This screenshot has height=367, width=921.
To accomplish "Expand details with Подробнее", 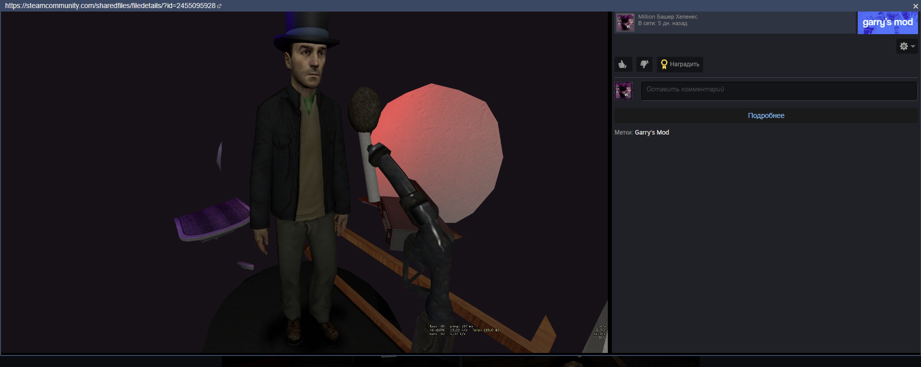I will [766, 115].
